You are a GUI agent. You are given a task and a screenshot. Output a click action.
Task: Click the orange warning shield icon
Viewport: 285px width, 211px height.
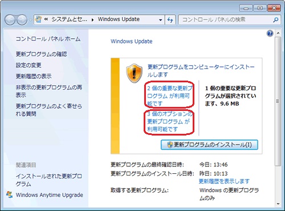click(x=134, y=73)
